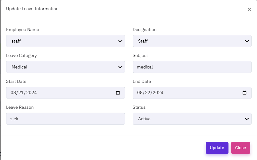257x160 pixels.
Task: Click into the Subject text field
Action: [192, 67]
